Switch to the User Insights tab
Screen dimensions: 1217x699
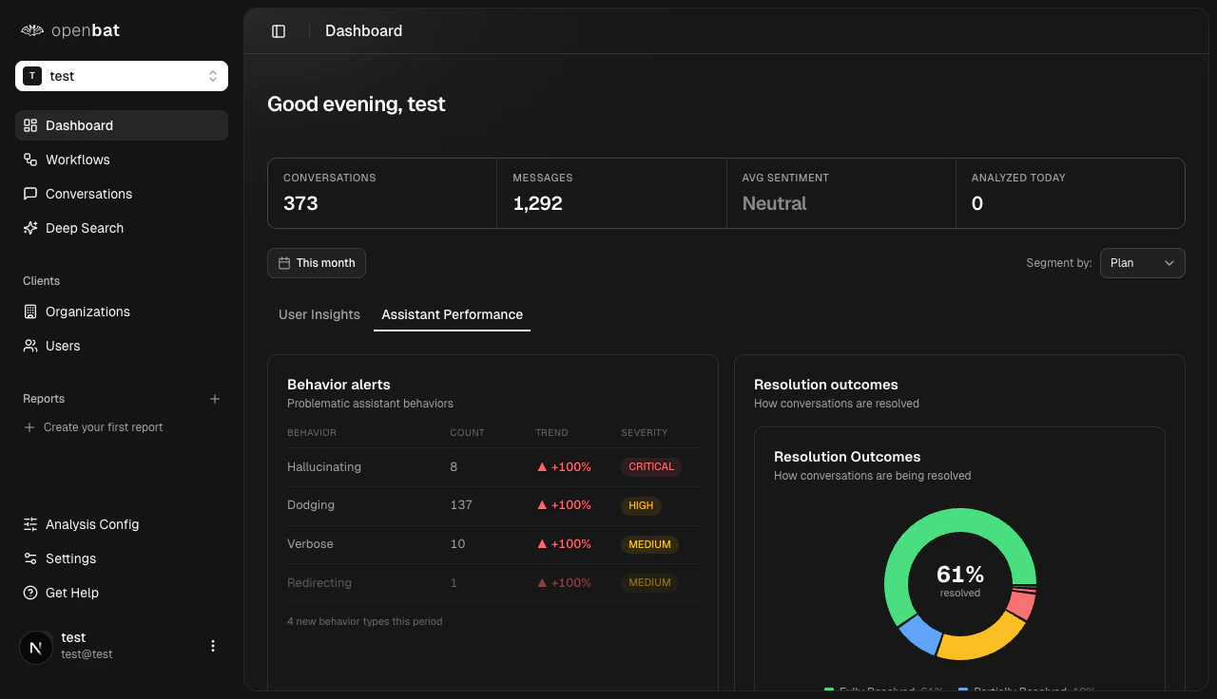point(319,314)
